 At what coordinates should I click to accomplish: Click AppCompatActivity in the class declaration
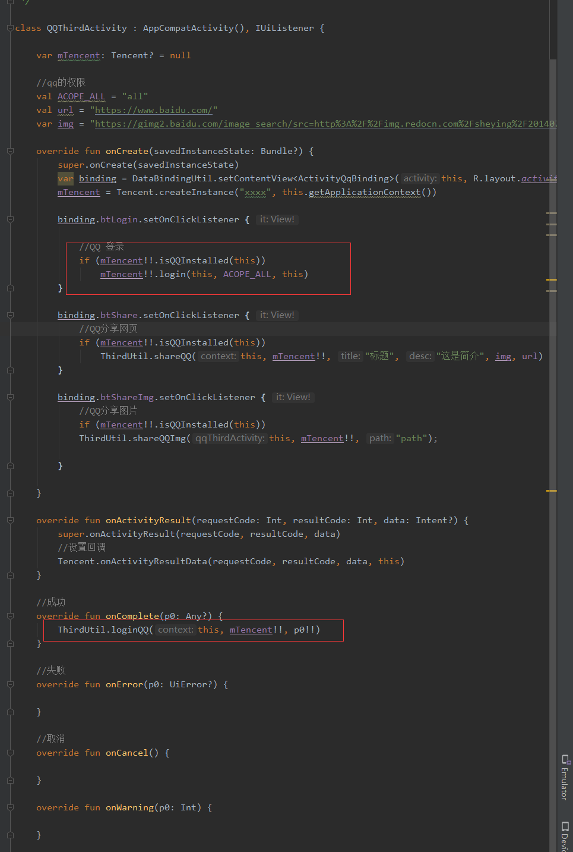click(188, 28)
